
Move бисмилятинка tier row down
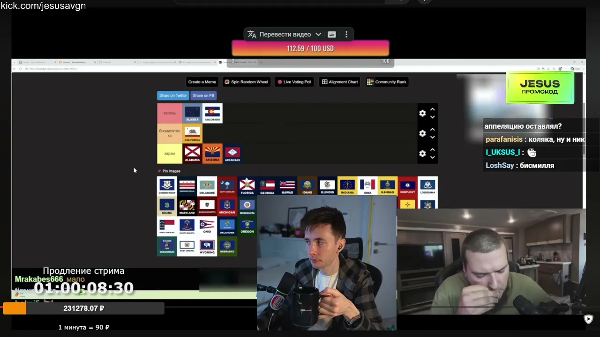[x=433, y=137]
